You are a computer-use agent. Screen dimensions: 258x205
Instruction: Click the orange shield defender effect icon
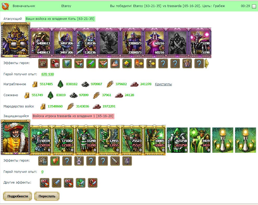55,161
